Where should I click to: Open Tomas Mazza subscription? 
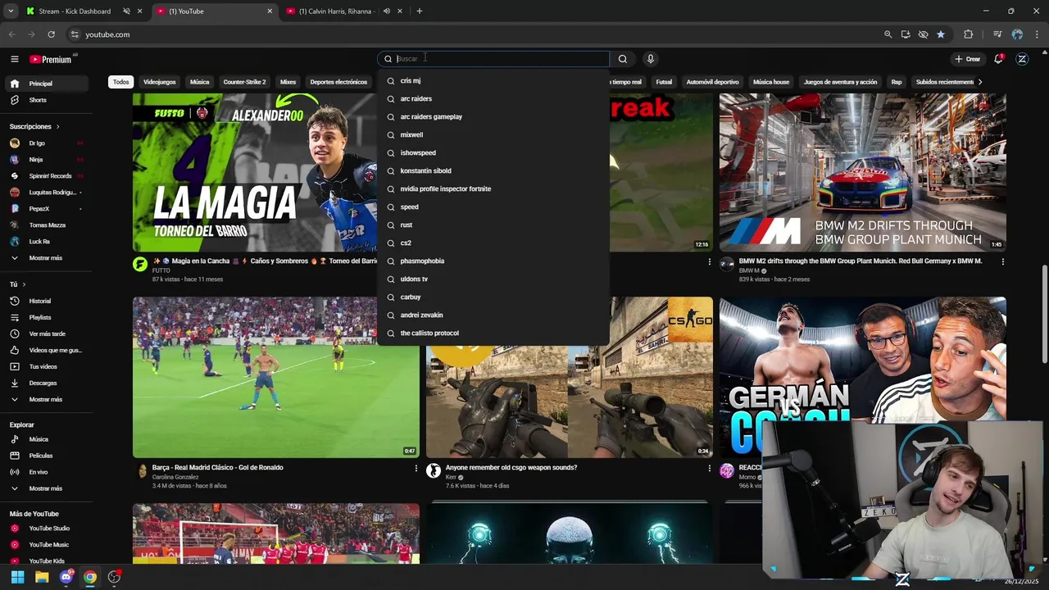[45, 225]
